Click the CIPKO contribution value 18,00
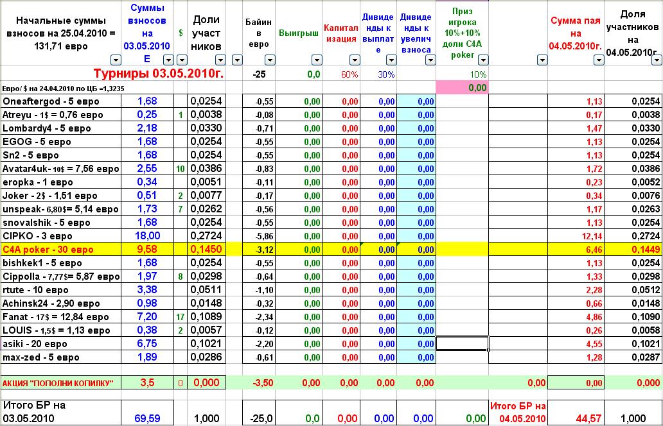Screen dimensions: 663x426 [x=148, y=236]
